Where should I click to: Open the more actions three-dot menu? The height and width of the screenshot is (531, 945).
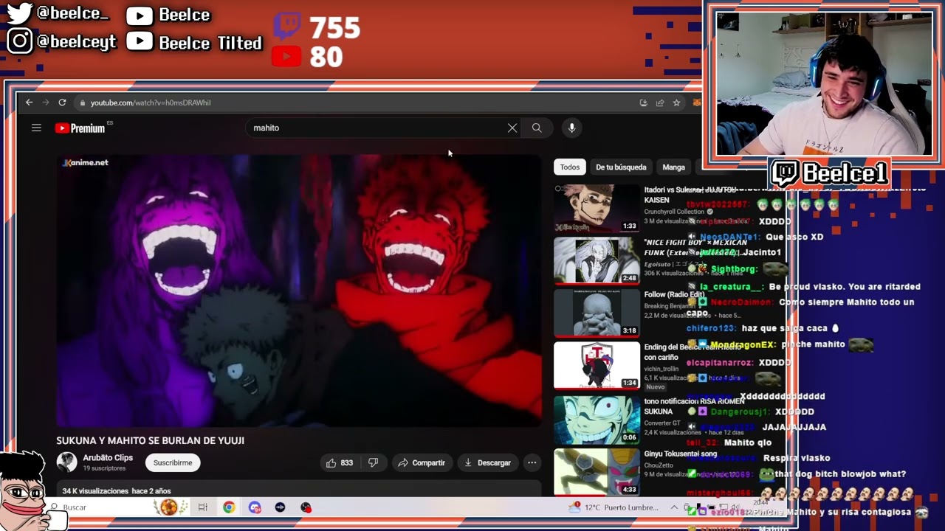532,462
